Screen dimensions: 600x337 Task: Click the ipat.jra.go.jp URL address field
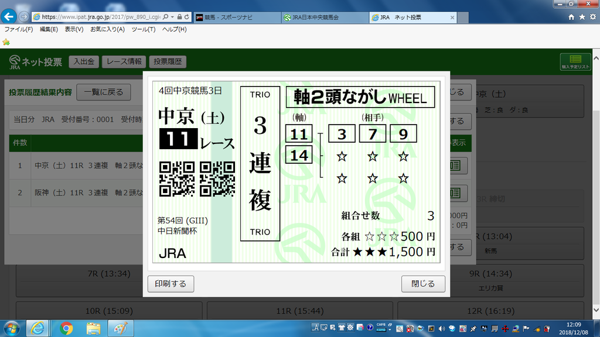[101, 17]
